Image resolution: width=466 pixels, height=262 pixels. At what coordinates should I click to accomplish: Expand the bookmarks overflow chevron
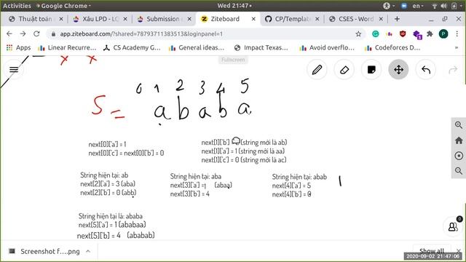(x=457, y=47)
